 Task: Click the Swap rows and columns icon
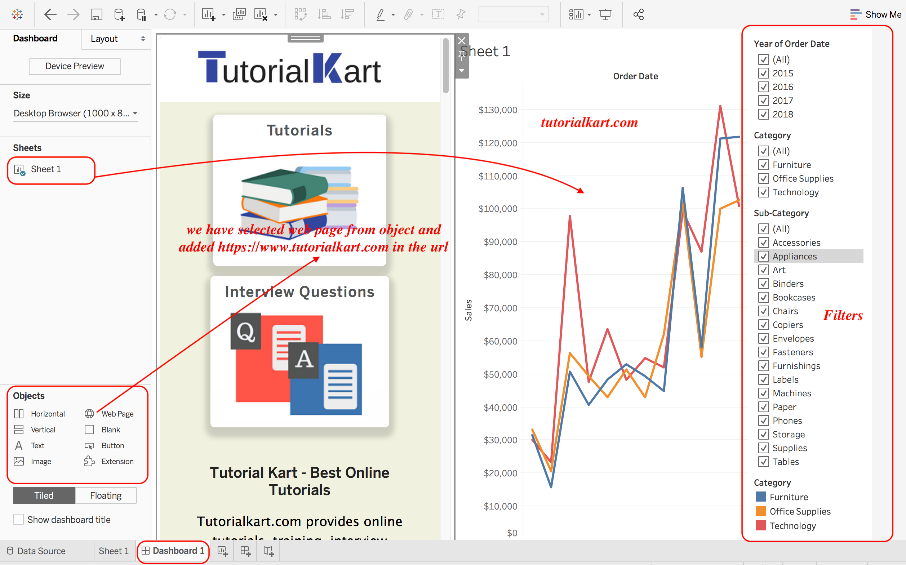pyautogui.click(x=301, y=15)
